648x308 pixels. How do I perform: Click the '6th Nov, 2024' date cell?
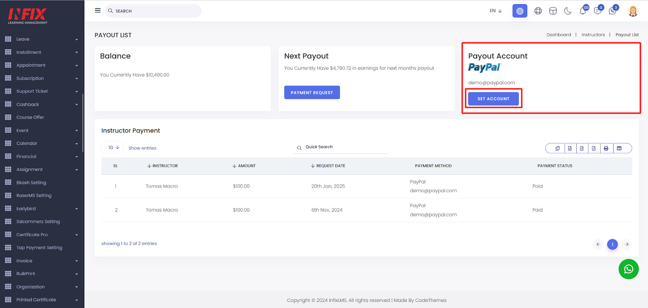(x=327, y=210)
